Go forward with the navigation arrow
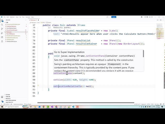Viewport: 165px width, 124px height. pos(58,17)
